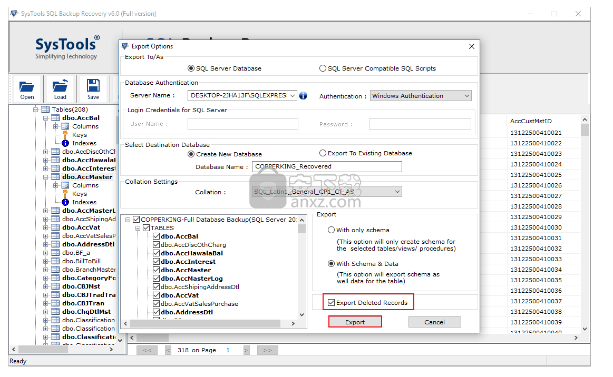
Task: Select With Schema & Data option
Action: coord(331,264)
